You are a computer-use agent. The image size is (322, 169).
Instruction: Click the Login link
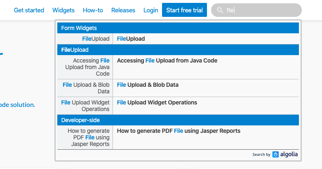click(x=150, y=10)
